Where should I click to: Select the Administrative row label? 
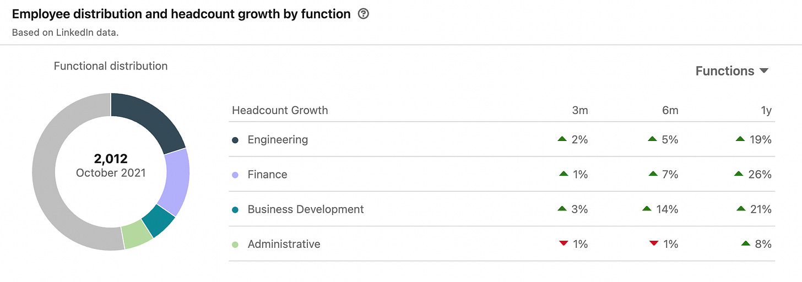(284, 244)
